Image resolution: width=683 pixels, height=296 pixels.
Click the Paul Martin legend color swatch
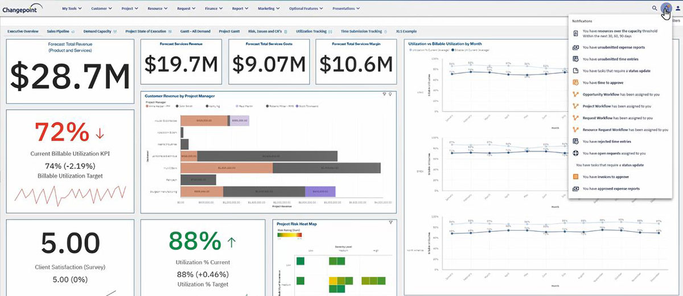coord(237,106)
